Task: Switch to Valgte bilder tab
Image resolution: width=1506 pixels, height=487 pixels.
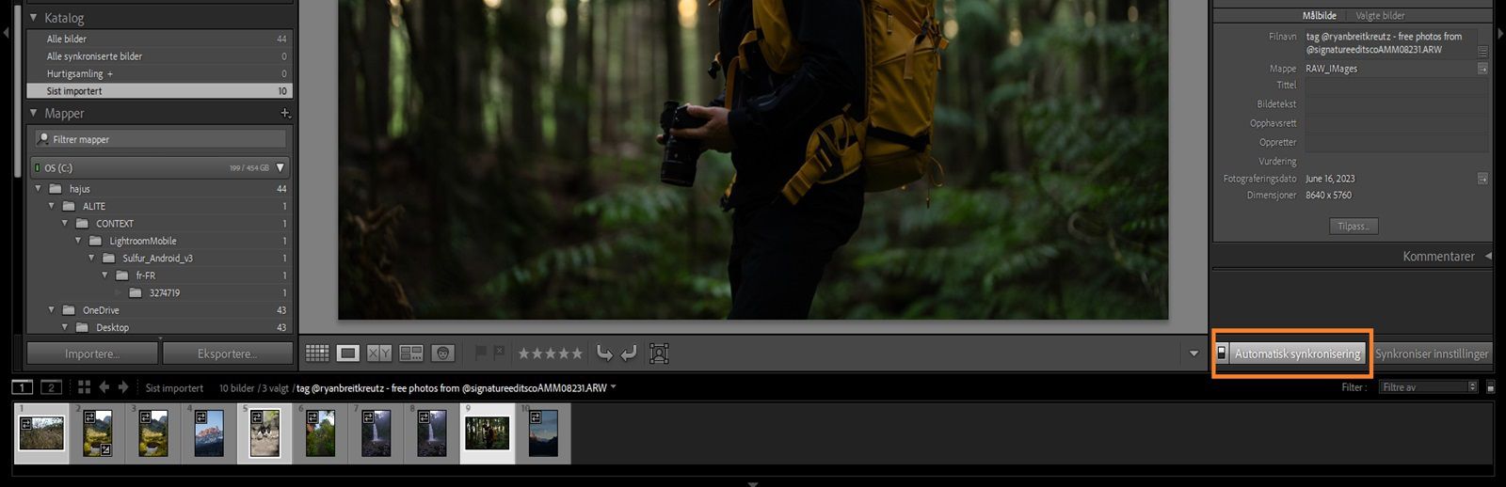Action: [x=1380, y=16]
